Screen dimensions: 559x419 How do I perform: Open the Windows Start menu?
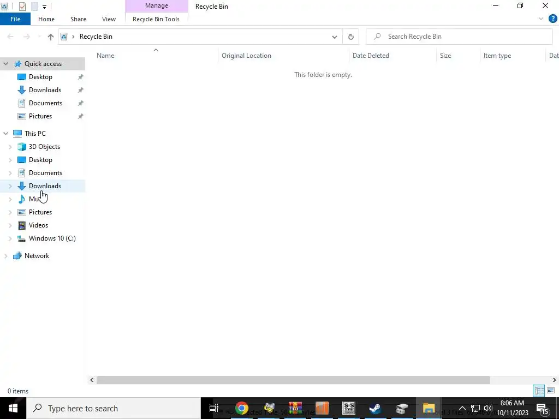point(13,408)
